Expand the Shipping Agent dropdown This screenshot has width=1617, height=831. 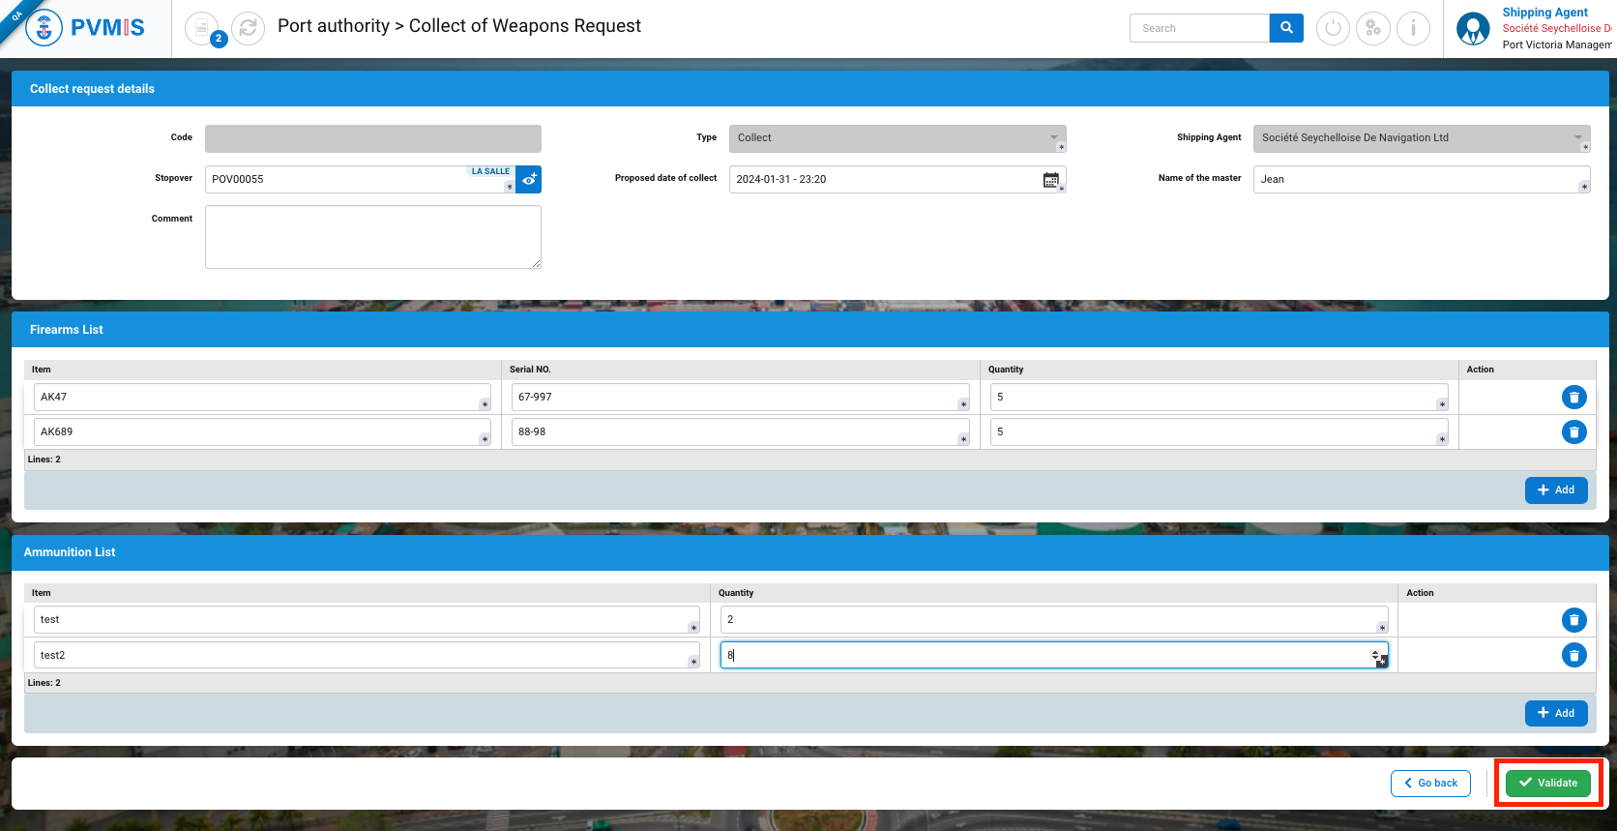click(x=1577, y=137)
